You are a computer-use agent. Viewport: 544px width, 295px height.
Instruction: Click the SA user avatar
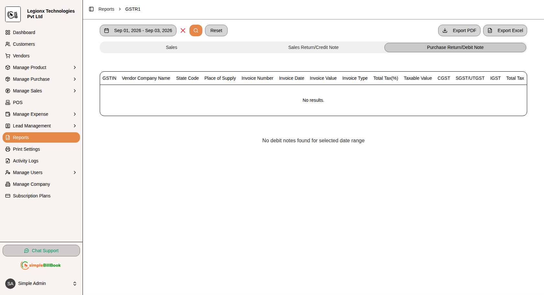pyautogui.click(x=10, y=284)
